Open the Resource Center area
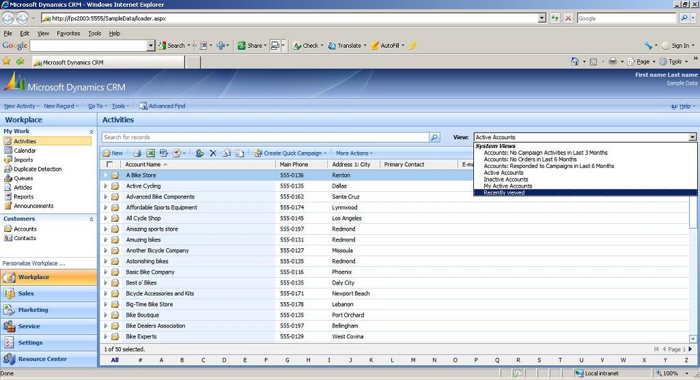Screen dimensions: 700x380 click(48, 359)
